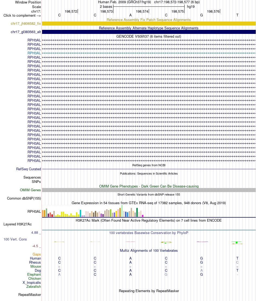Select the "Dog" species row label
This screenshot has width=256, height=301.
pyautogui.click(x=38, y=270)
